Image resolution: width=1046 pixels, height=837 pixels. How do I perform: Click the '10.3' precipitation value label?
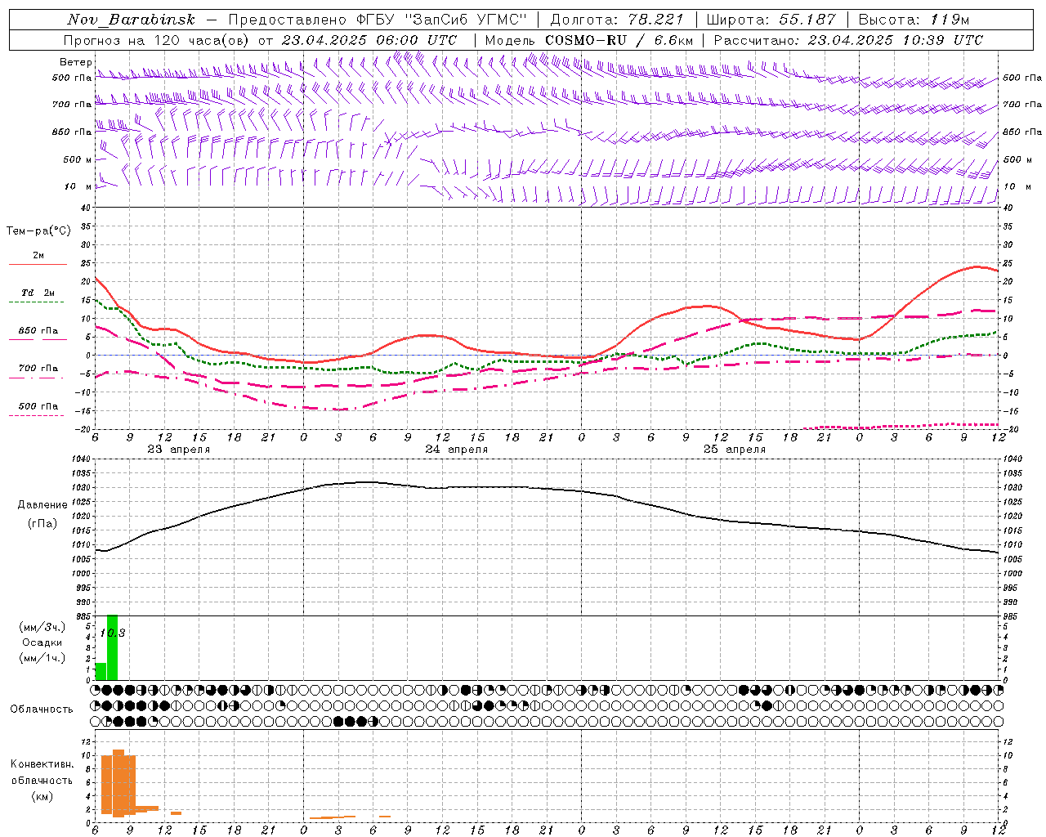(112, 633)
